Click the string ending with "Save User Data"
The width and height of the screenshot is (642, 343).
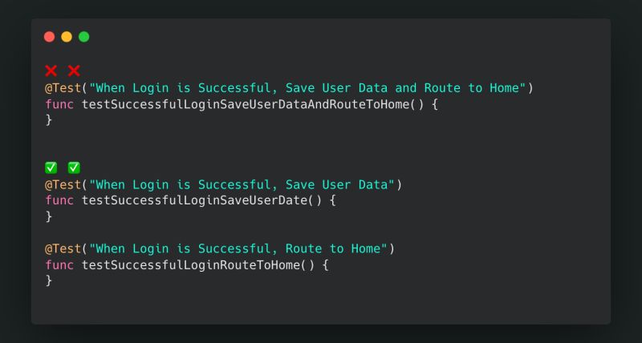pyautogui.click(x=242, y=184)
